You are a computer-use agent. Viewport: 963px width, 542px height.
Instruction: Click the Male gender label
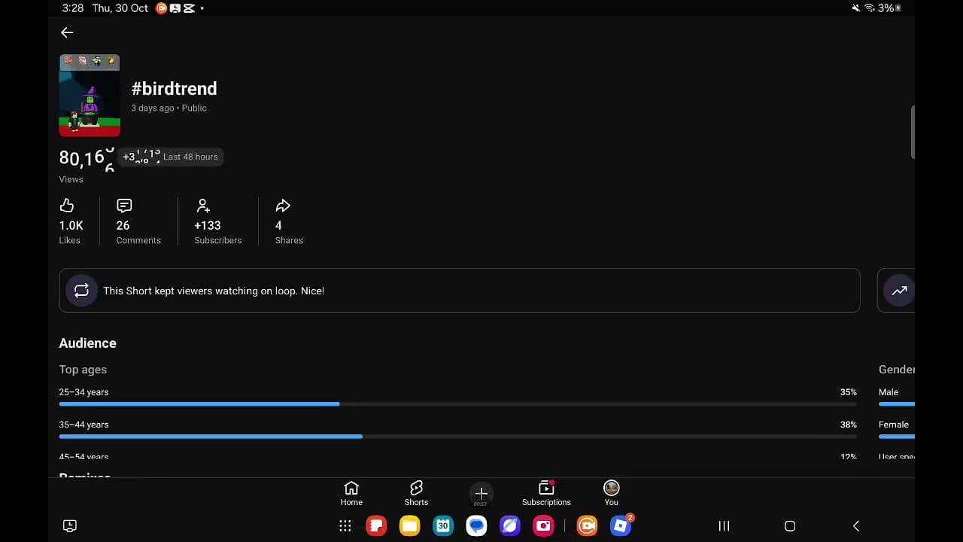(x=889, y=392)
